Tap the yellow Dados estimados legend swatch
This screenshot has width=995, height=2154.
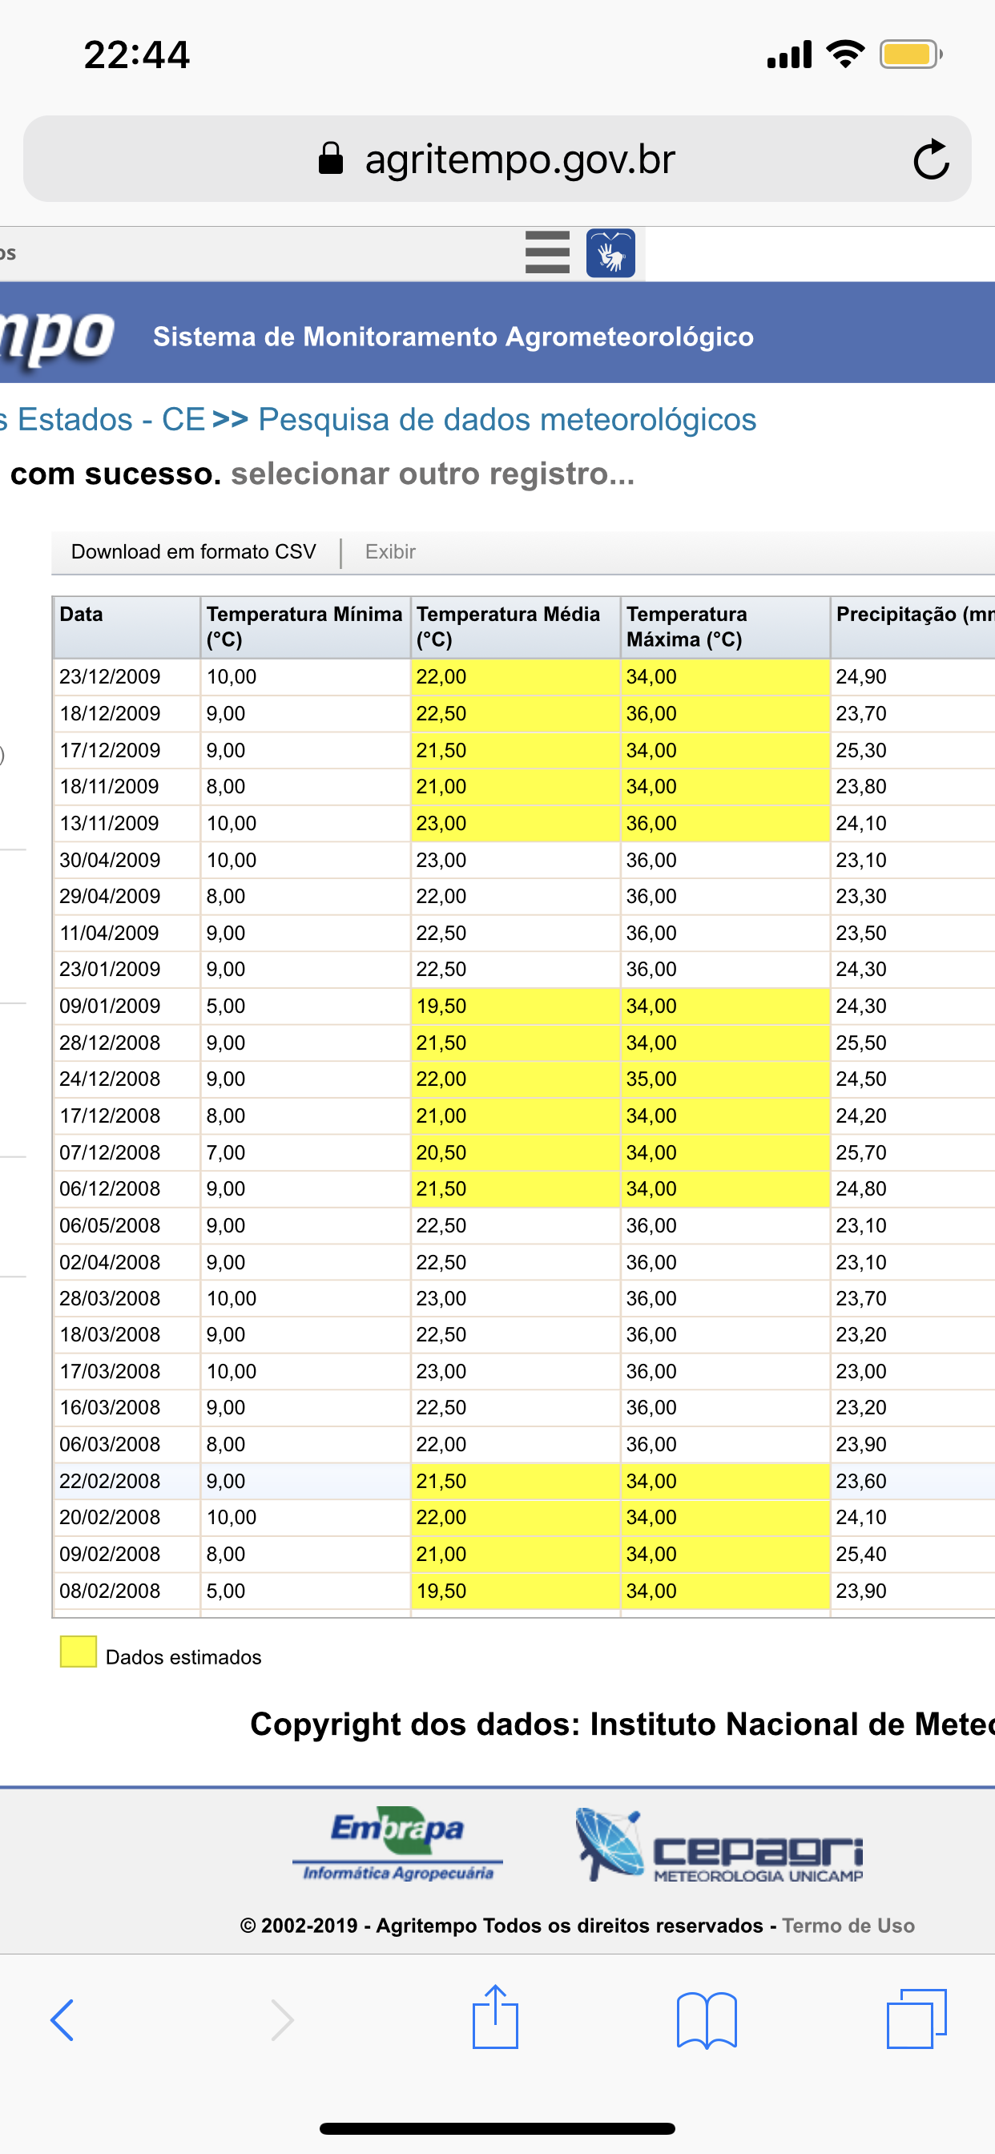(79, 1652)
